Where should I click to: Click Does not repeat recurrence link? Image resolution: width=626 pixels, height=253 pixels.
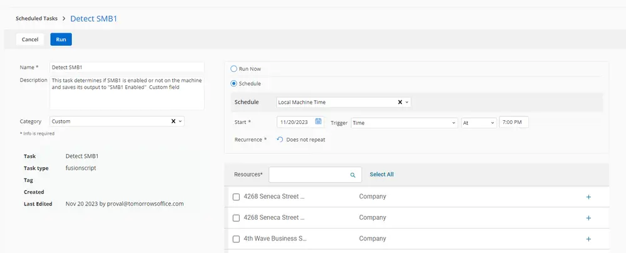306,140
